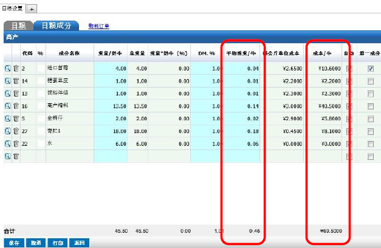
Task: Click the trash icon on the empty last row
Action: coord(16,156)
